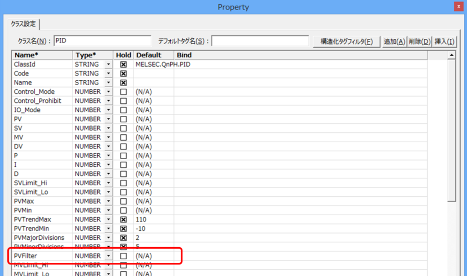Viewport: 467px width, 276px height.
Task: Close the Property dialog window
Action: [460, 6]
